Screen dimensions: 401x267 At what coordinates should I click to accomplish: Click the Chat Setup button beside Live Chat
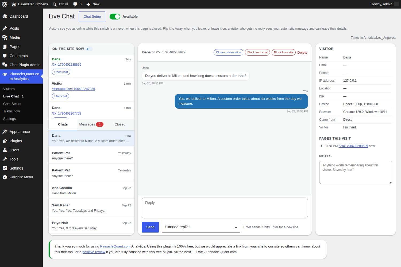[x=92, y=17]
